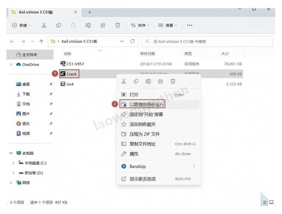This screenshot has height=214, width=282.
Task: Go up one folder level arrow
Action: (41, 41)
